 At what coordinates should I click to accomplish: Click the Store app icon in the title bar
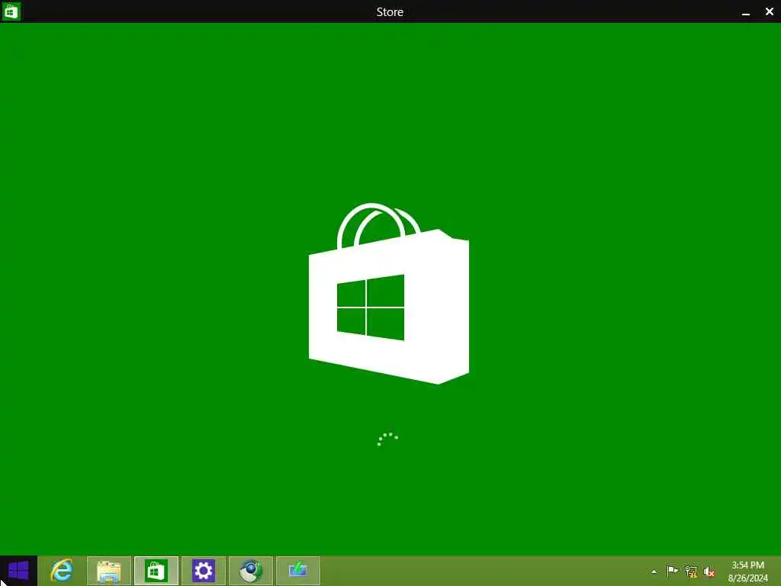click(11, 11)
